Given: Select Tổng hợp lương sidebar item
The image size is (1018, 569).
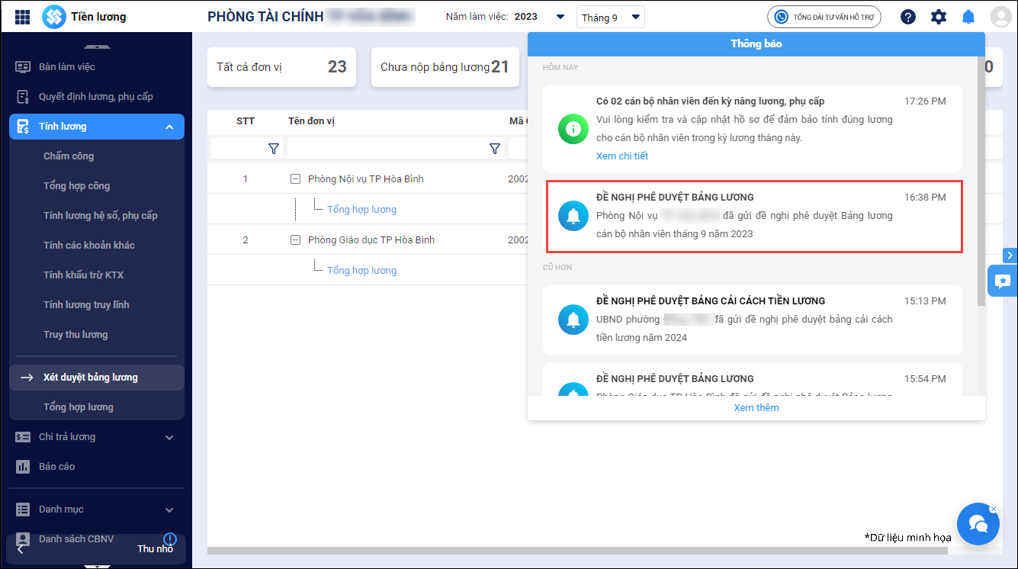Looking at the screenshot, I should click(x=79, y=407).
